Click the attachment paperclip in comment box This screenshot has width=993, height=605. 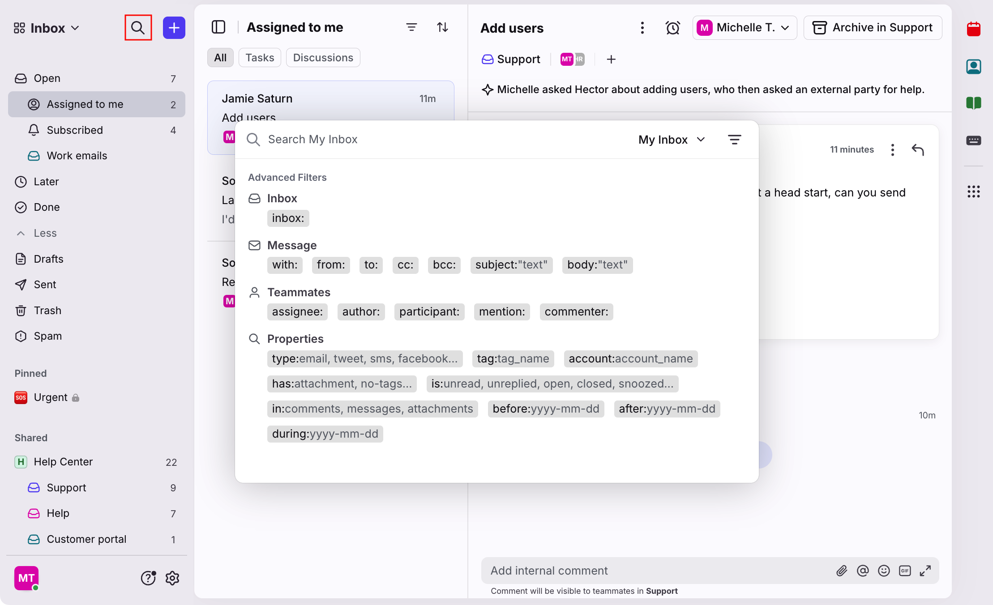click(x=842, y=571)
